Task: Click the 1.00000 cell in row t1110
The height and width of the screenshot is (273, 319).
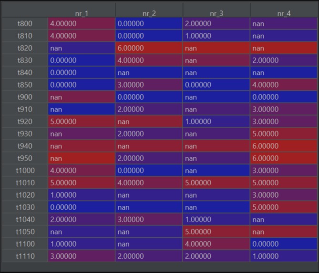Action: tap(284, 256)
